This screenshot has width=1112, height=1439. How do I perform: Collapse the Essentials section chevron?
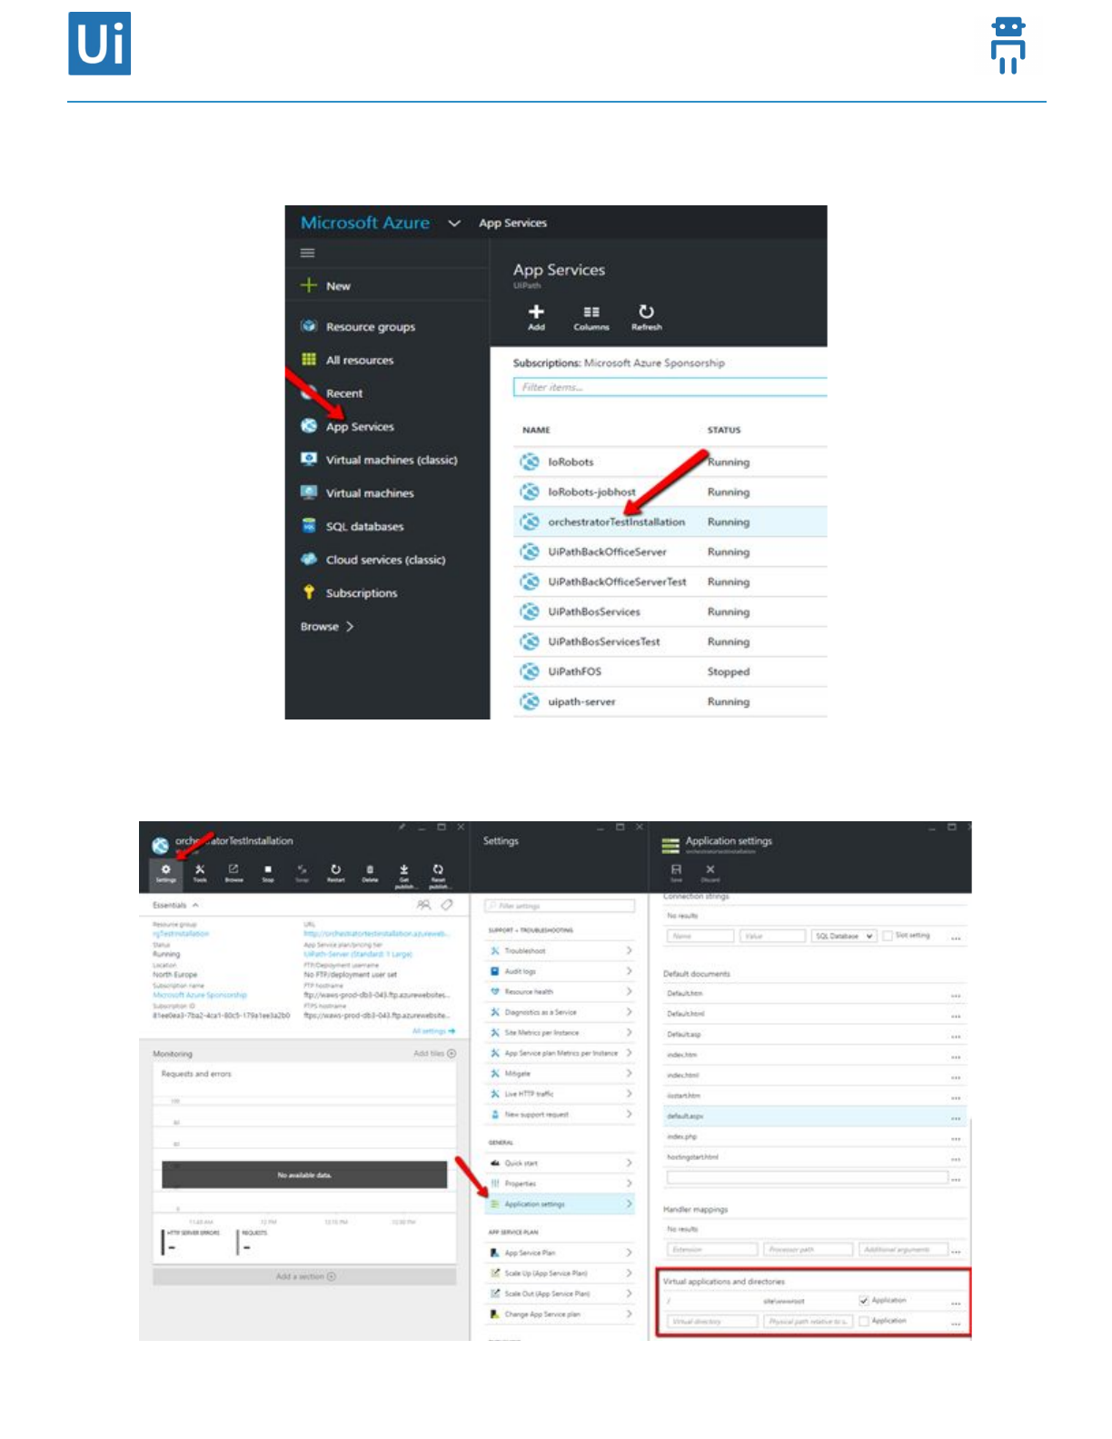[195, 906]
